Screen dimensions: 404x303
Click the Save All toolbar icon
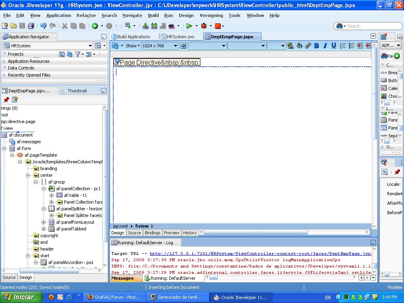click(x=31, y=26)
